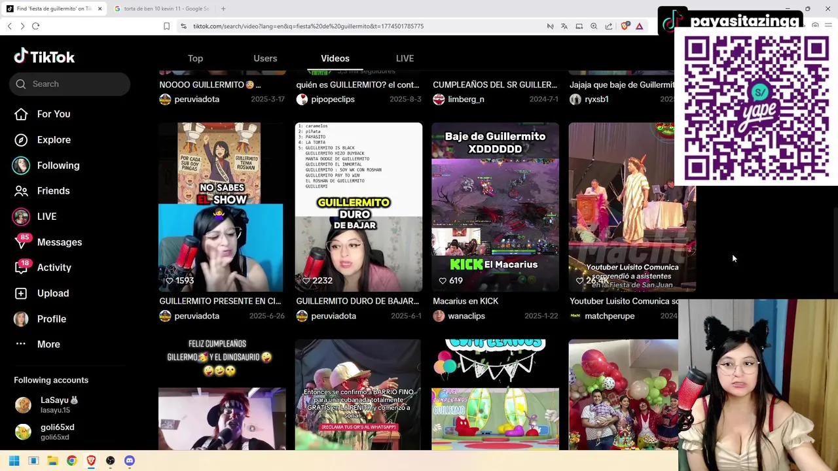Go back with the browser back arrow
Screen dimensions: 838x471
tap(9, 26)
